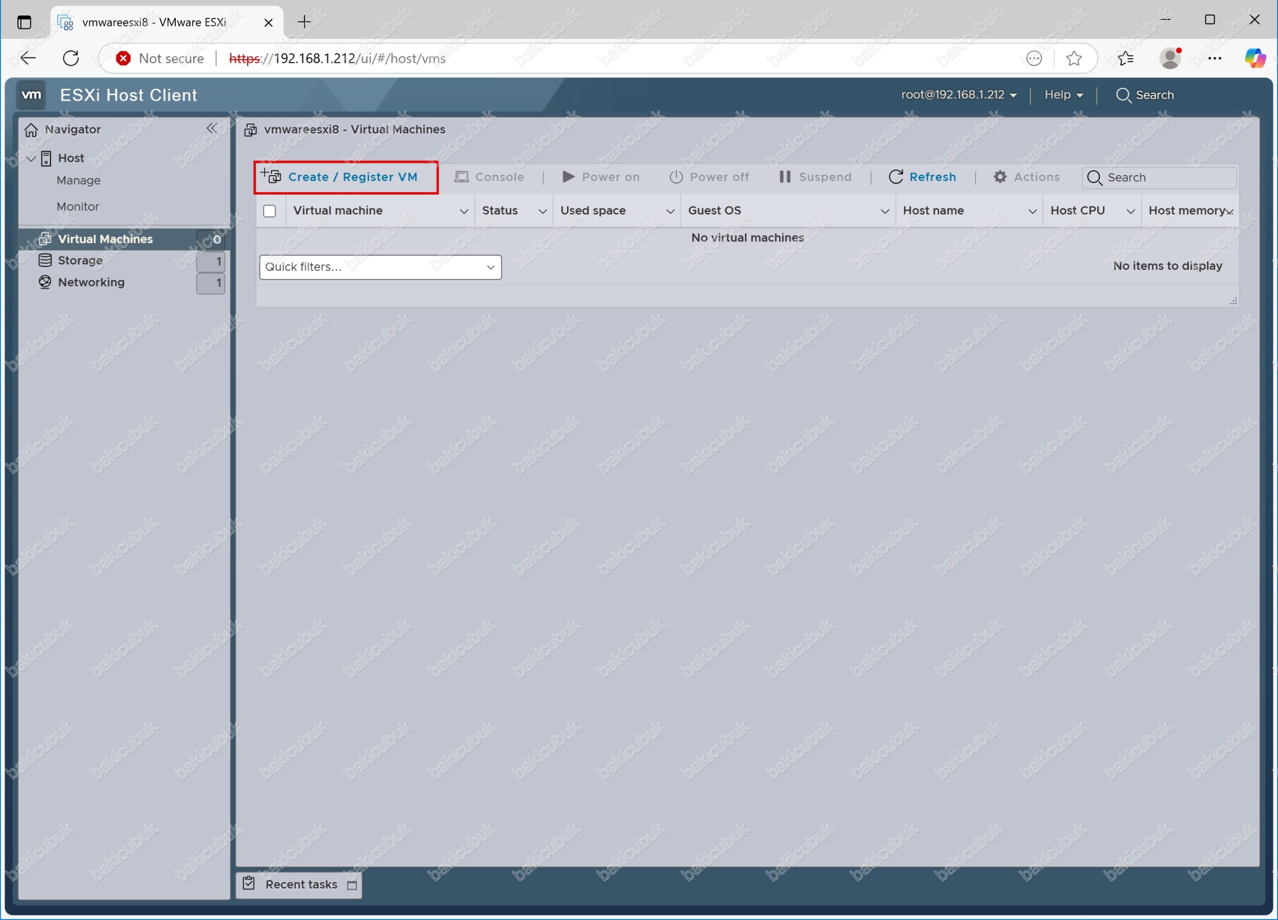The height and width of the screenshot is (920, 1278).
Task: Open Manage under Host
Action: click(x=78, y=180)
